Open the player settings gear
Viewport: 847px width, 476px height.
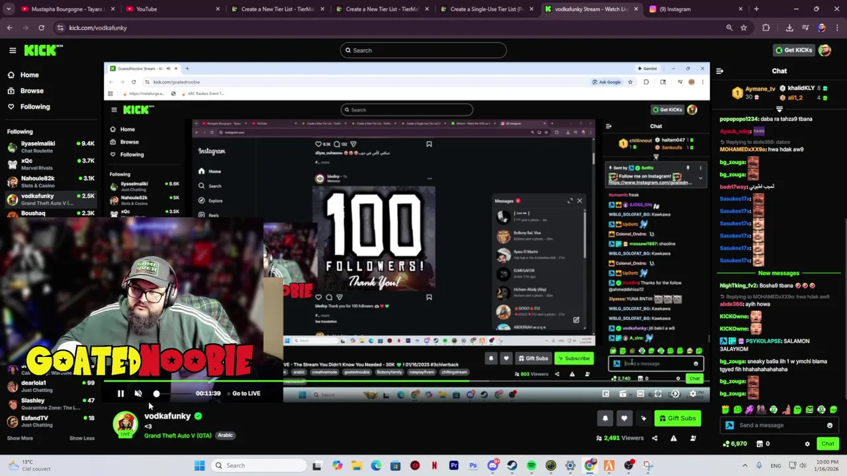[x=693, y=394]
